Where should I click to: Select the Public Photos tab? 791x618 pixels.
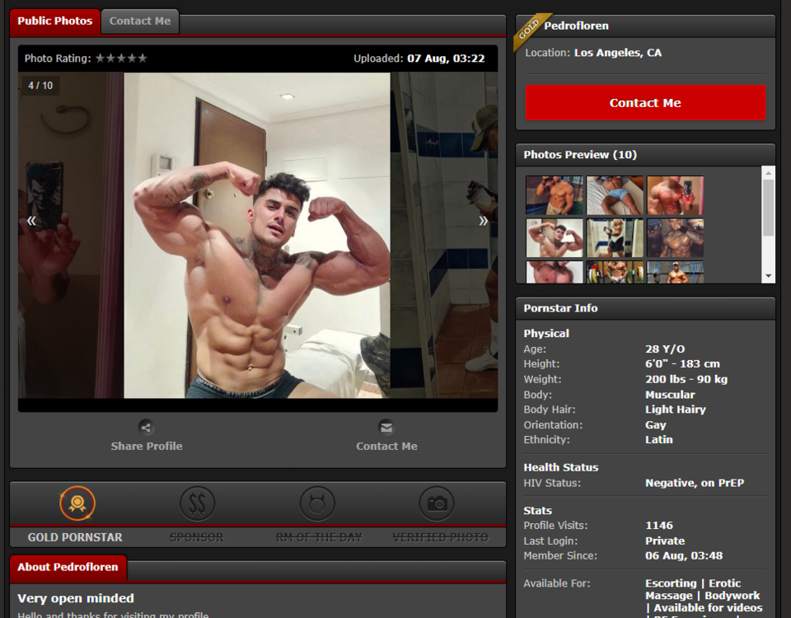point(55,21)
